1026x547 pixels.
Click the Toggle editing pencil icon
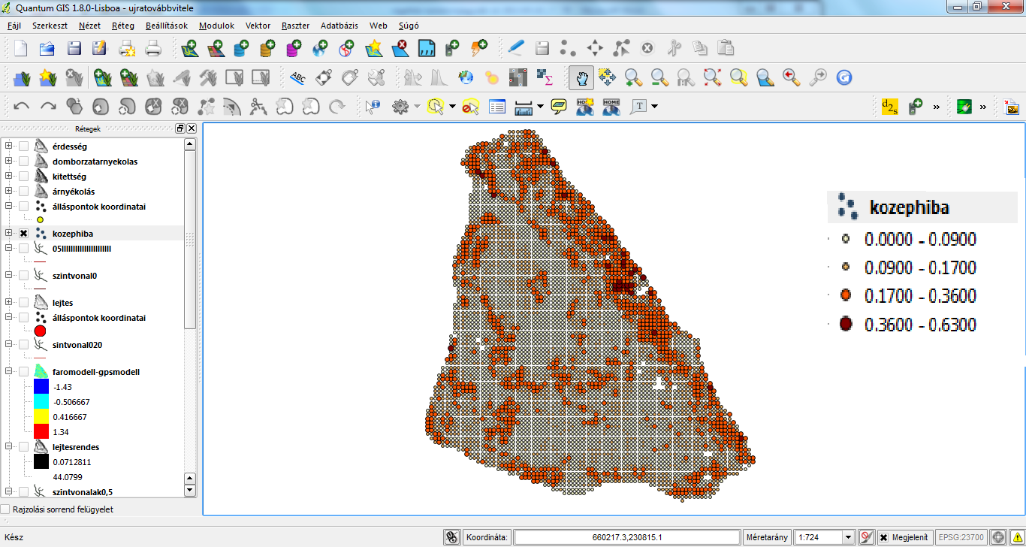(515, 49)
